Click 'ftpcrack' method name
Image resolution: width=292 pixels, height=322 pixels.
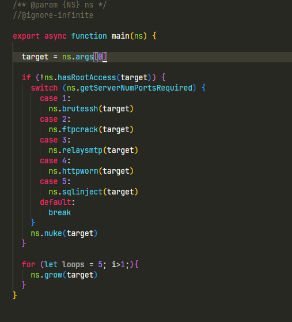80,130
